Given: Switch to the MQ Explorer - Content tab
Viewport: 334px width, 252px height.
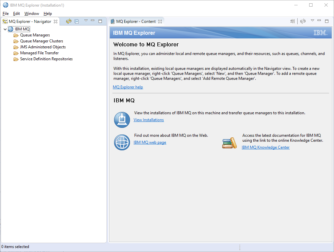Looking at the screenshot, I should click(x=136, y=22).
